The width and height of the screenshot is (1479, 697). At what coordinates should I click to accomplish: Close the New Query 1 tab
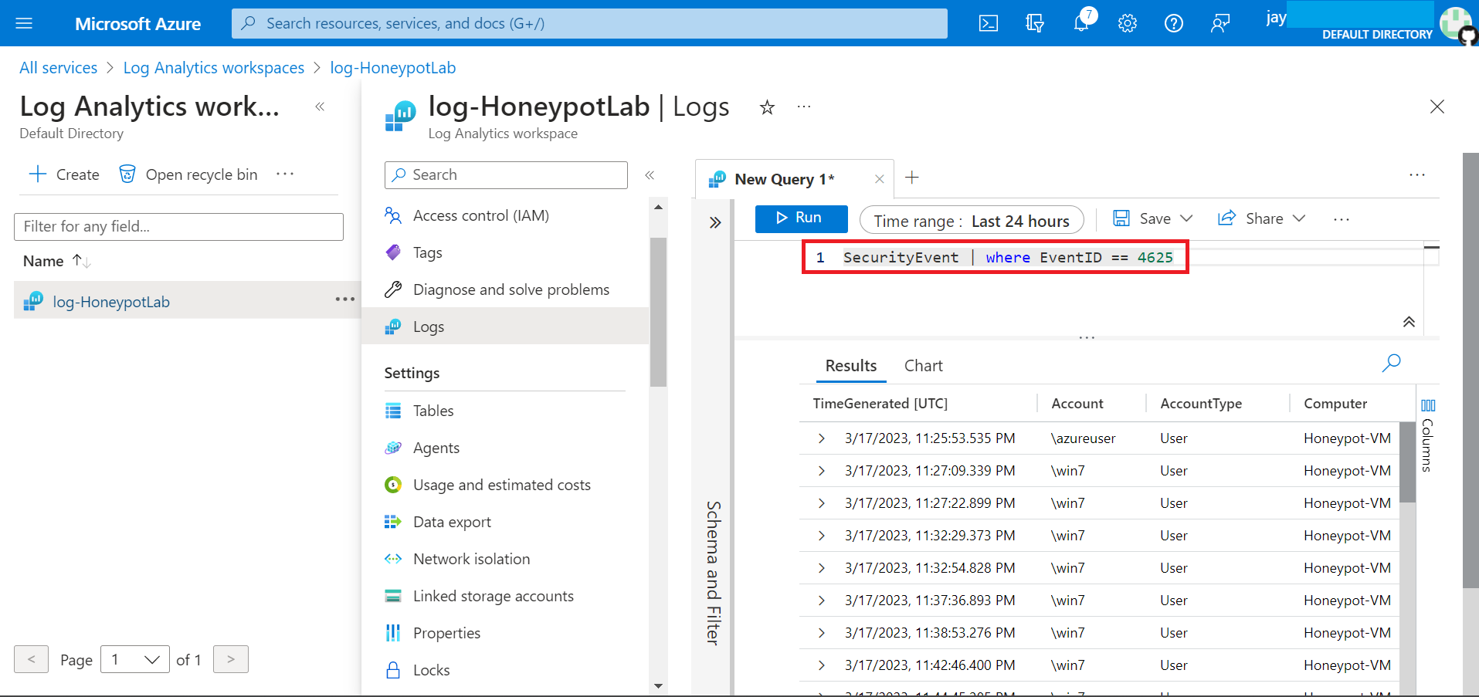[x=879, y=179]
